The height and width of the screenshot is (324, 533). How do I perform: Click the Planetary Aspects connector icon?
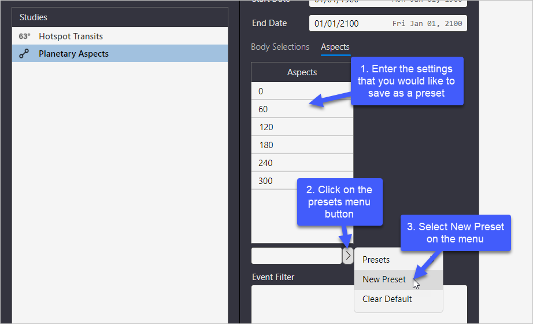tap(24, 53)
